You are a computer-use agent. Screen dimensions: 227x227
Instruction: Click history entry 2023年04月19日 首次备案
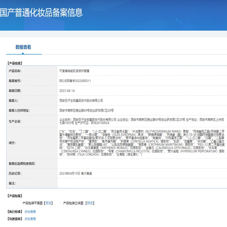pos(75,173)
